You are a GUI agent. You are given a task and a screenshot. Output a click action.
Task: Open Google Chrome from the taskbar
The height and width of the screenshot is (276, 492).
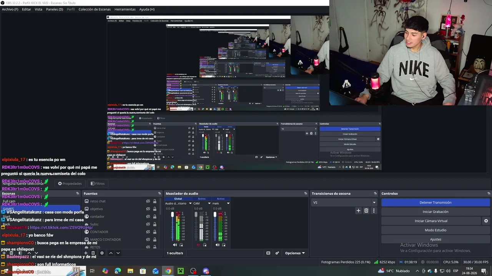pyautogui.click(x=168, y=271)
